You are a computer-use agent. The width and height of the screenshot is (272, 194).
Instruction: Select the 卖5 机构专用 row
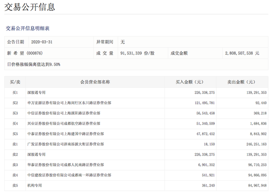coord(136,186)
